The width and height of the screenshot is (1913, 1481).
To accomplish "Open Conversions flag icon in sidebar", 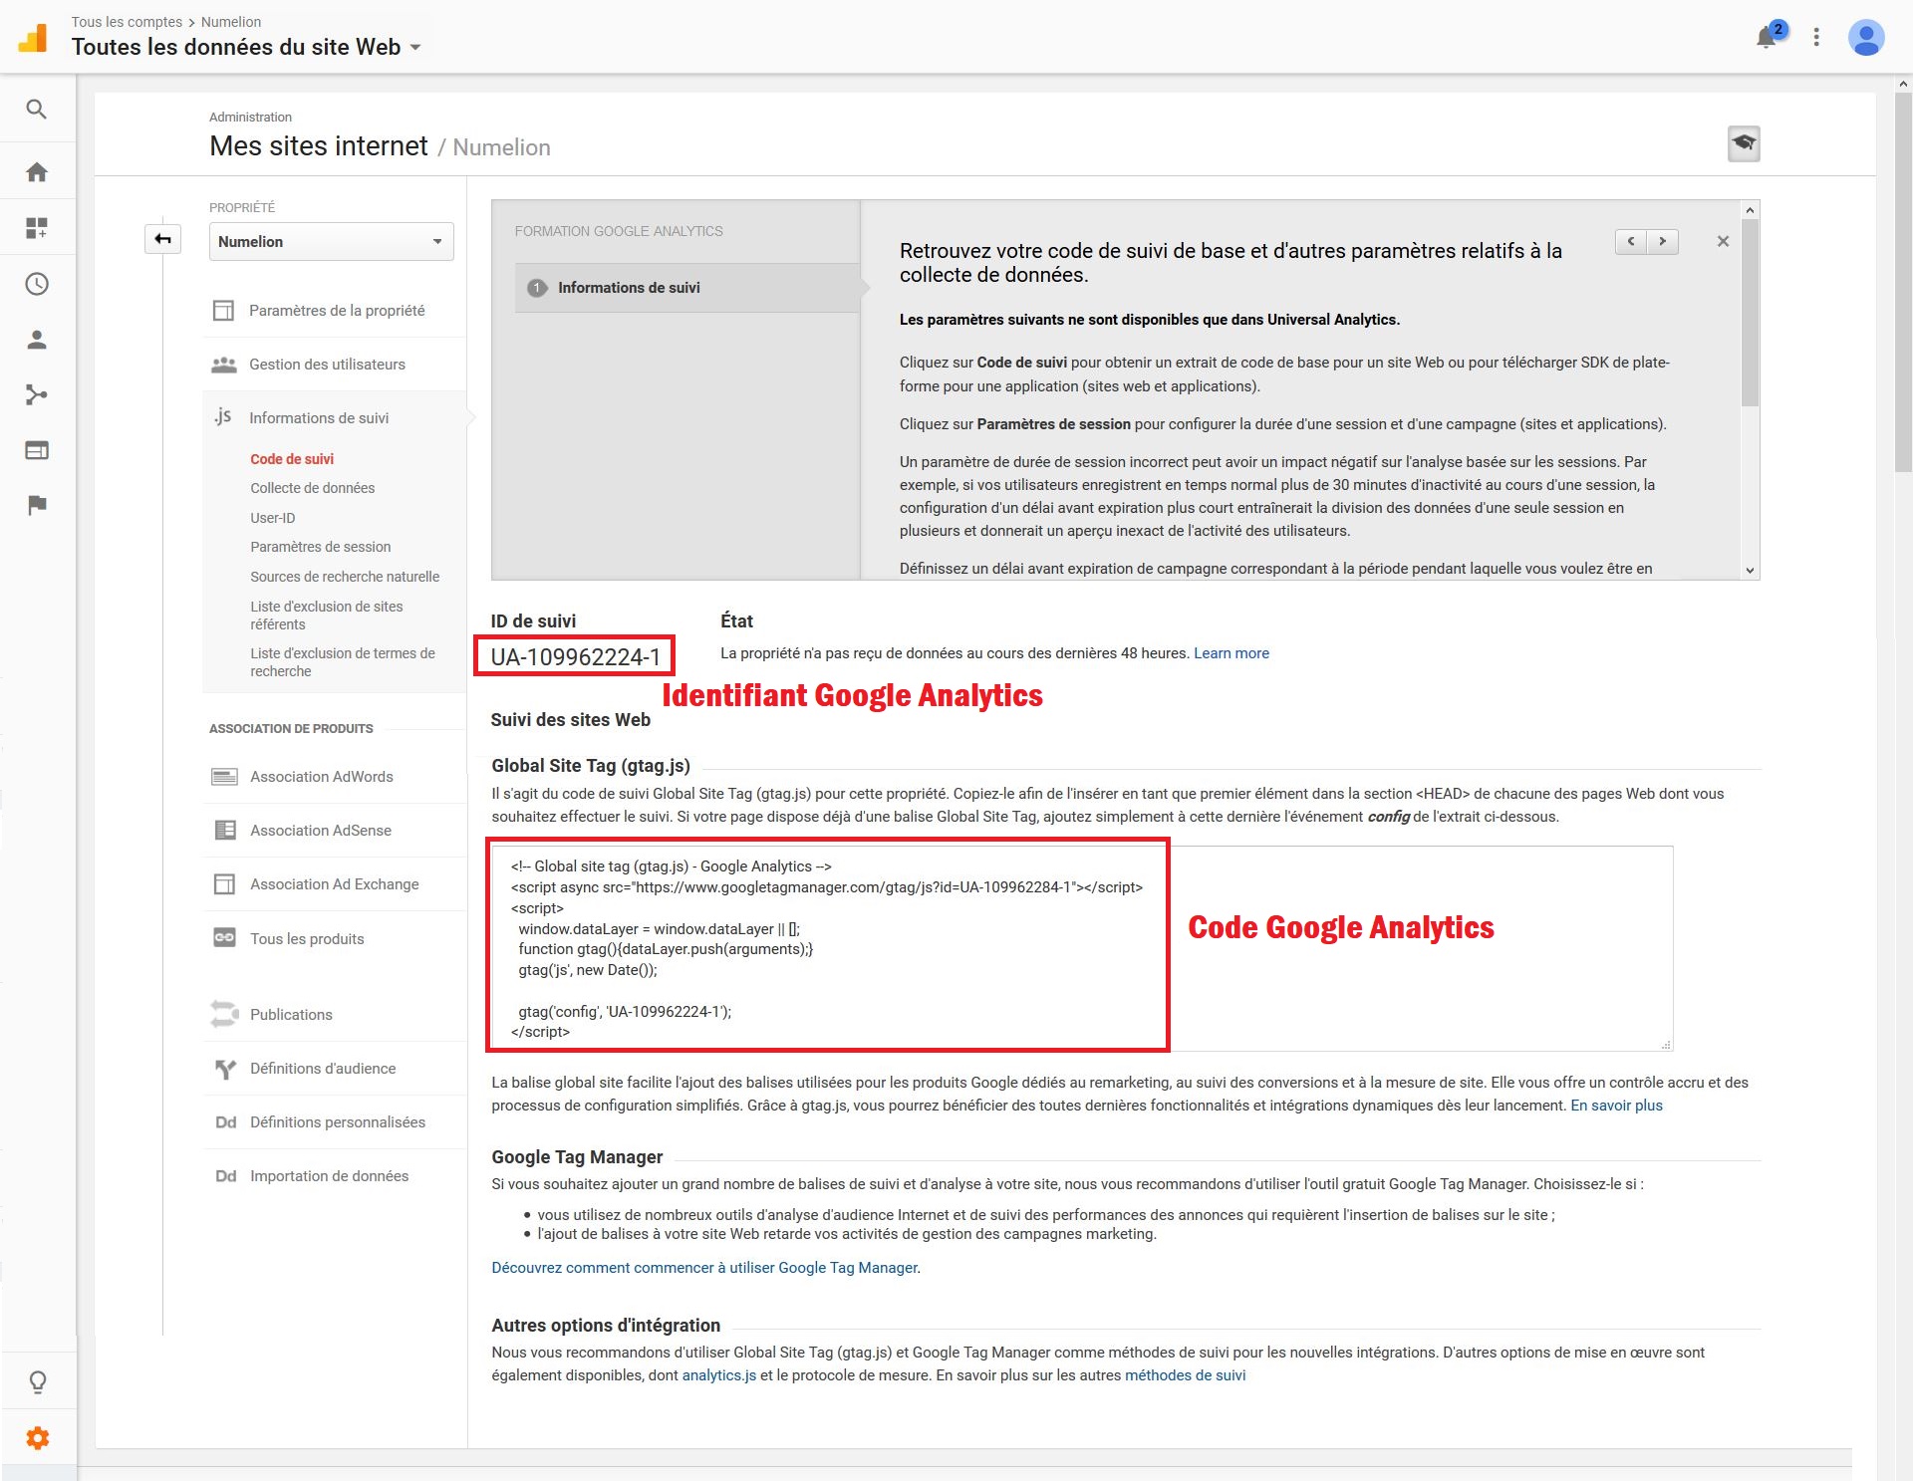I will click(x=37, y=506).
